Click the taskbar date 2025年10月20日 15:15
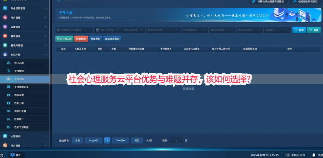This screenshot has width=323, height=158. (x=264, y=155)
